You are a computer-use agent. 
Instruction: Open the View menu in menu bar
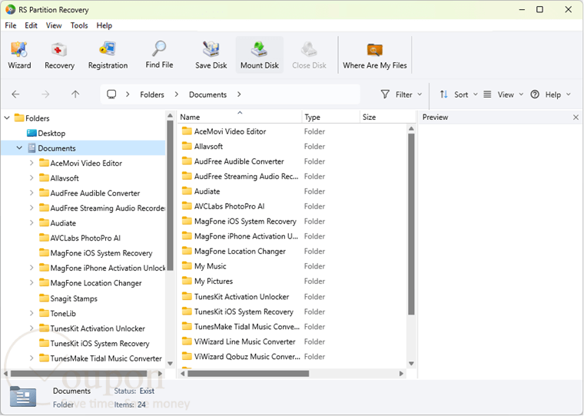click(x=54, y=25)
